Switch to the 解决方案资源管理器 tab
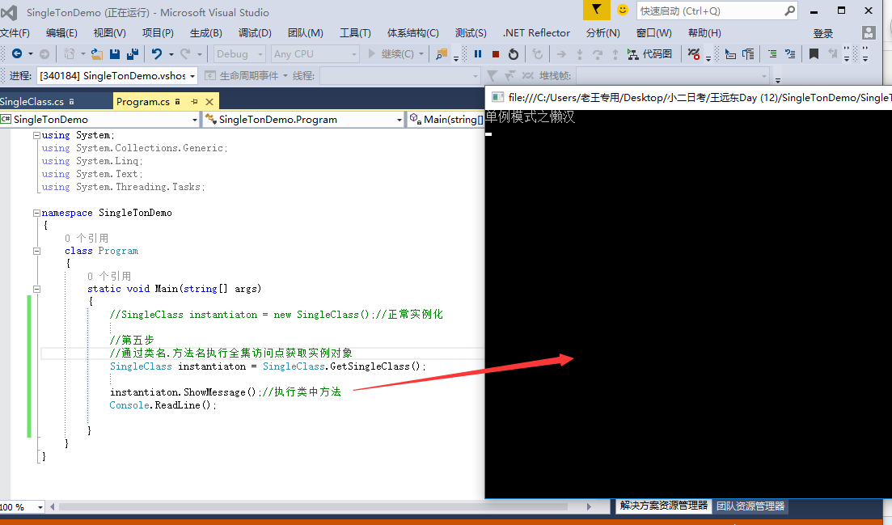 pyautogui.click(x=664, y=506)
